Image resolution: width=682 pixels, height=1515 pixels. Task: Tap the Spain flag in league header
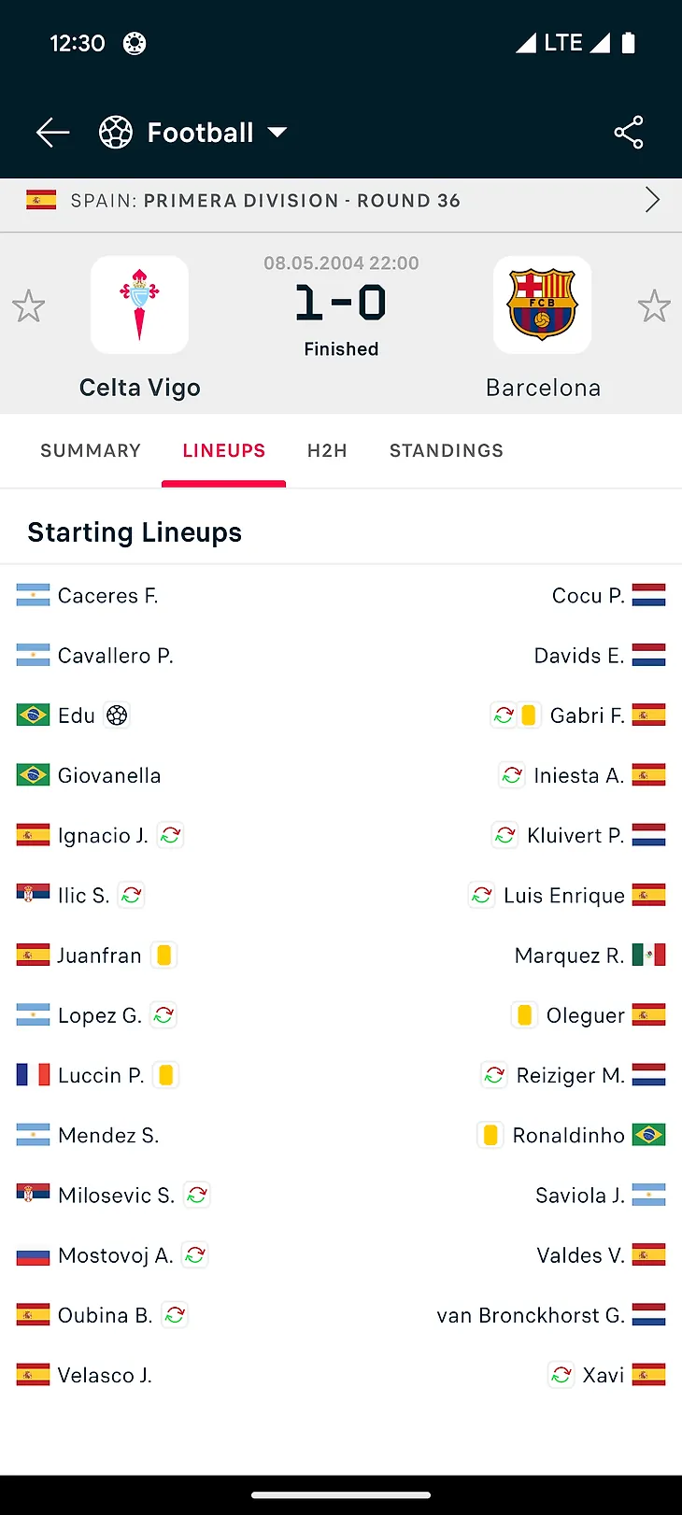(x=41, y=200)
